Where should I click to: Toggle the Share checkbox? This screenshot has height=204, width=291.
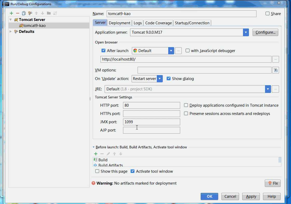(267, 13)
